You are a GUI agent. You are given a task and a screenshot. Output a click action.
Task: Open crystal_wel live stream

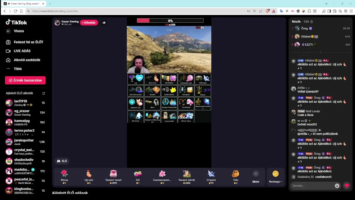click(25, 151)
